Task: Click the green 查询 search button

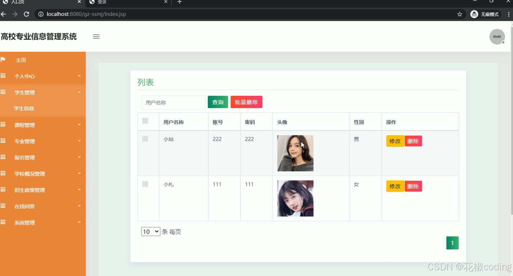Action: click(x=217, y=102)
